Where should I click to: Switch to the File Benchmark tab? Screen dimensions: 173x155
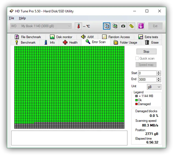click(x=28, y=37)
